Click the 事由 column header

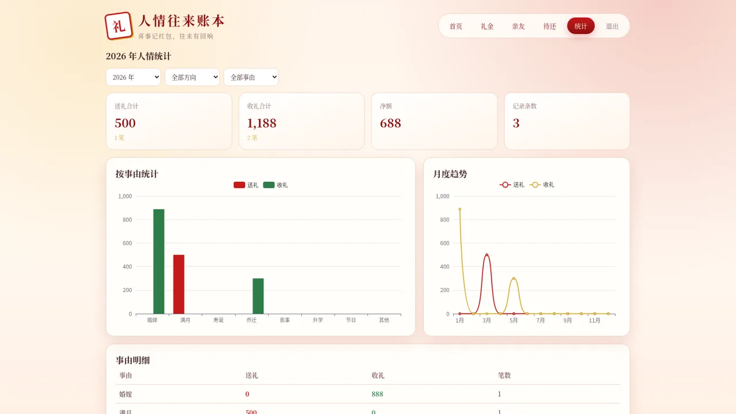pos(126,375)
